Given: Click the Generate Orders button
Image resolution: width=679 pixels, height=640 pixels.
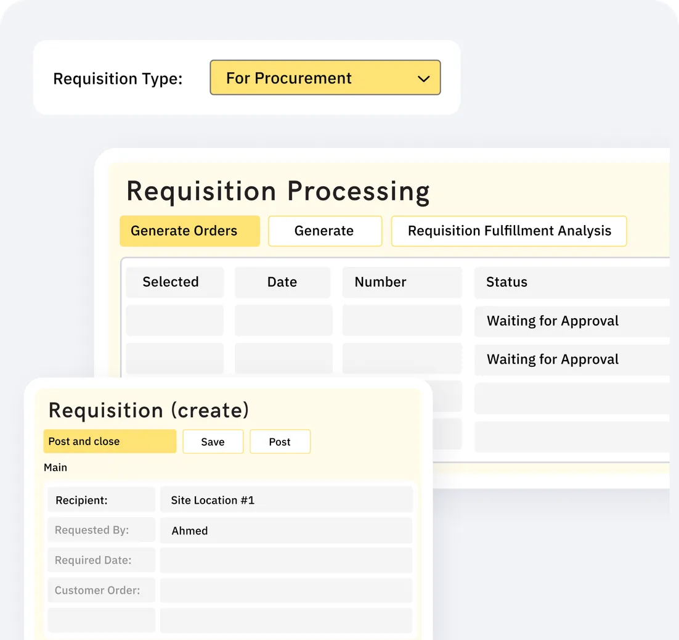Looking at the screenshot, I should 190,231.
